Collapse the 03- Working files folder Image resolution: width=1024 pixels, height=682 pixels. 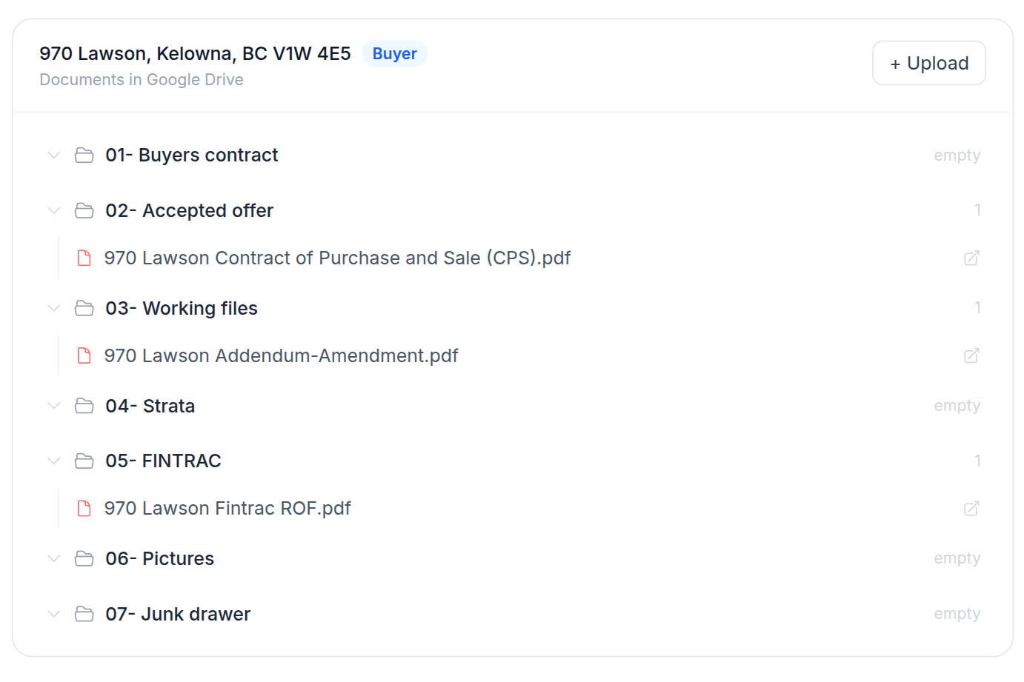53,308
